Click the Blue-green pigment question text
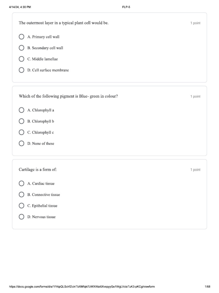This screenshot has height=293, width=219. (x=68, y=96)
